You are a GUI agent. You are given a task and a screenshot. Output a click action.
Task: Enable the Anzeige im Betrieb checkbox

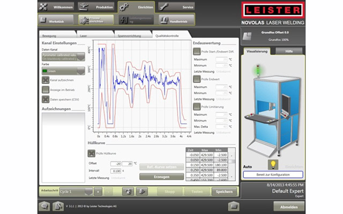(46, 89)
